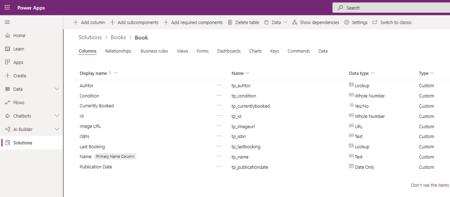Image resolution: width=450 pixels, height=197 pixels.
Task: Open the app launcher waffle icon
Action: click(7, 8)
